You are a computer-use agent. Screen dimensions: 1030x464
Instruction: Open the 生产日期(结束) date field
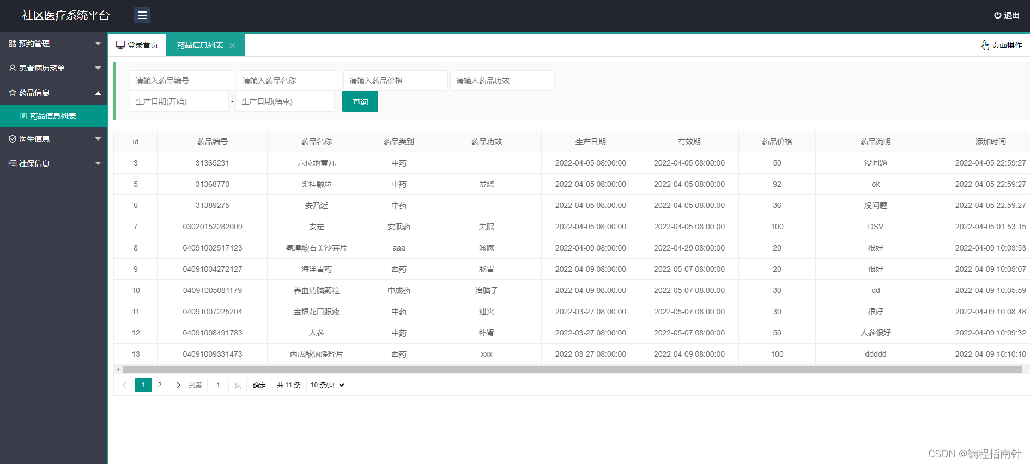tap(285, 101)
